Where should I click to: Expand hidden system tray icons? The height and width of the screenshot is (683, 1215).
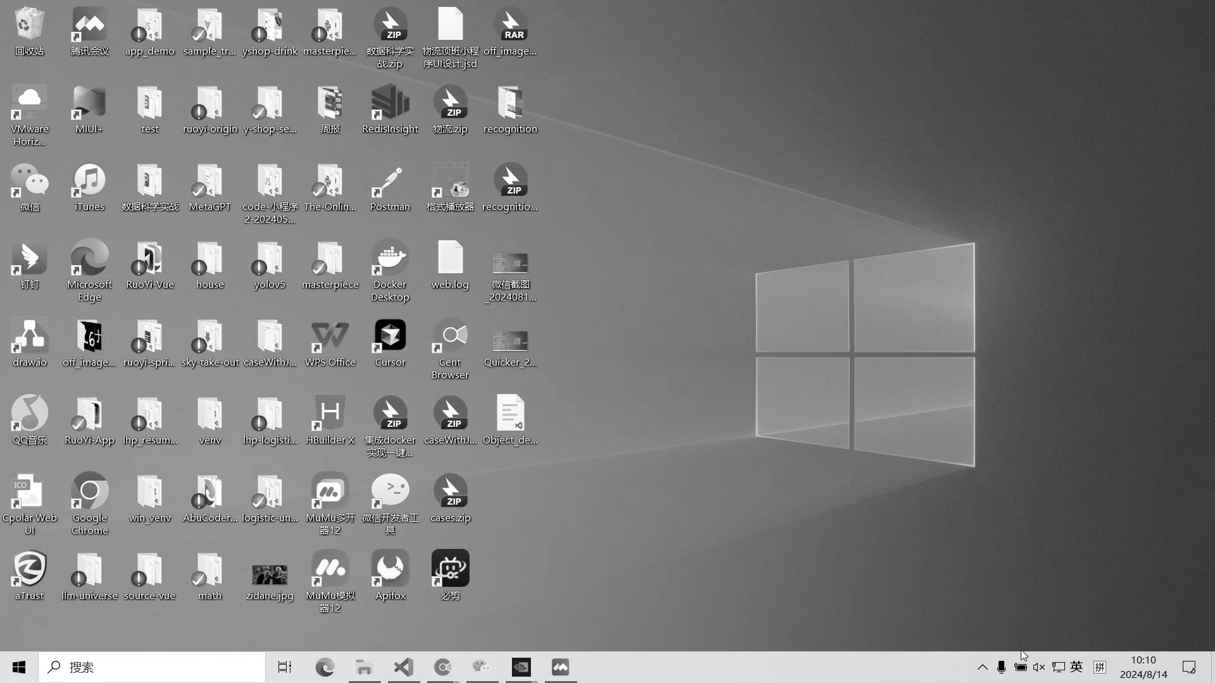tap(982, 667)
